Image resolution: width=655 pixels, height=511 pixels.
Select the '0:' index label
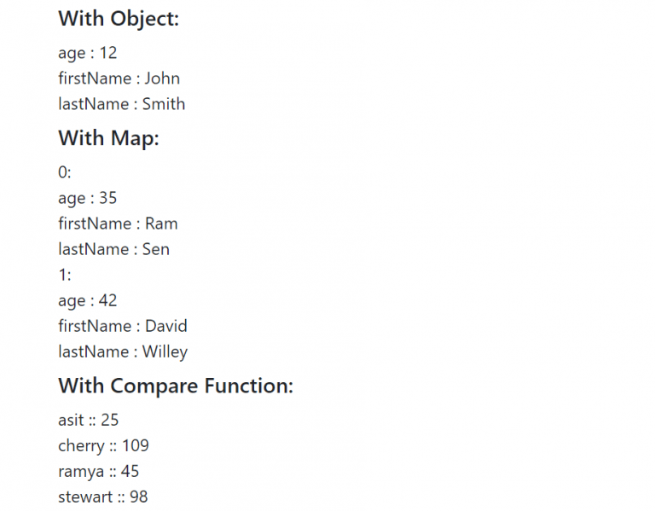point(65,172)
